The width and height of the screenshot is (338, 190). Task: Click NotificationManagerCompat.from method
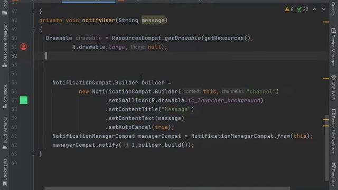283,136
